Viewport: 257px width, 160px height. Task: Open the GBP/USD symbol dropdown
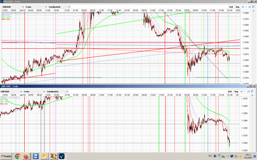(x=11, y=92)
